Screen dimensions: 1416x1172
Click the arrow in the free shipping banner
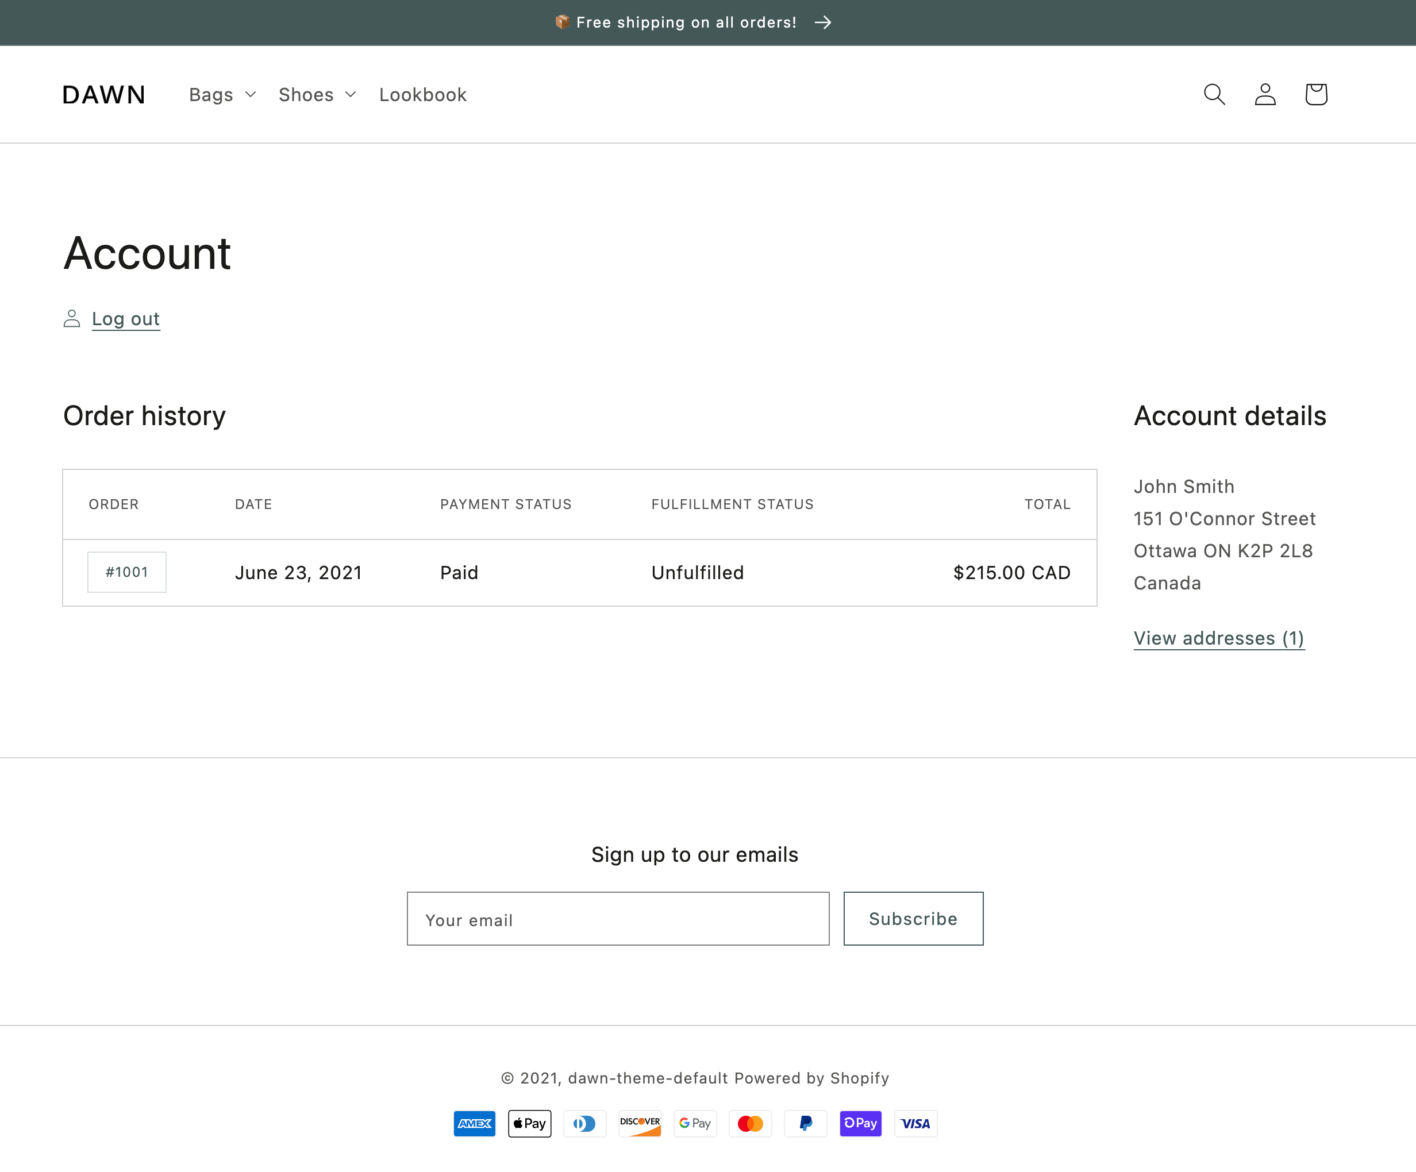click(x=822, y=23)
